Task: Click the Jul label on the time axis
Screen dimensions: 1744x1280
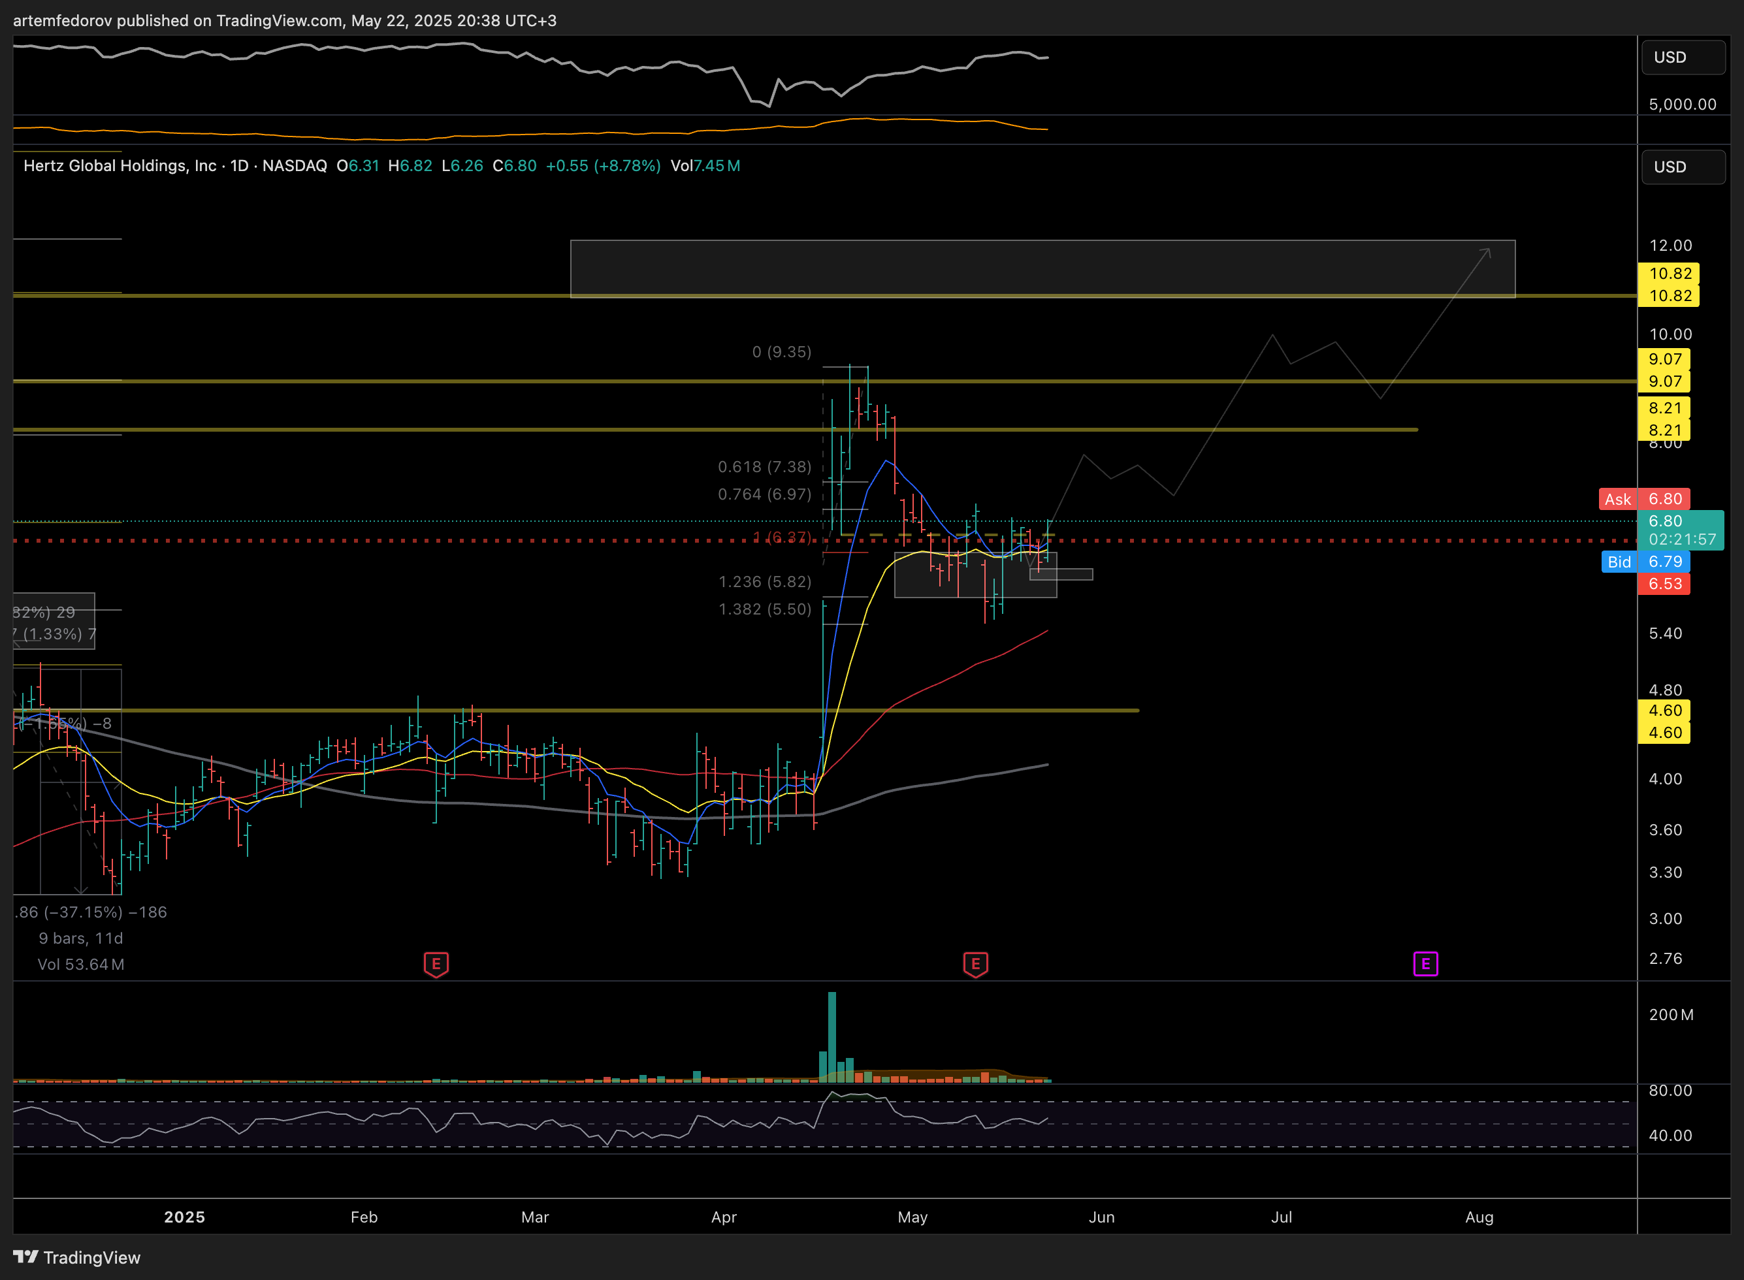Action: [1282, 1217]
